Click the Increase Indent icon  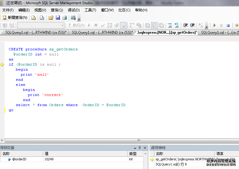pyautogui.click(x=192, y=25)
